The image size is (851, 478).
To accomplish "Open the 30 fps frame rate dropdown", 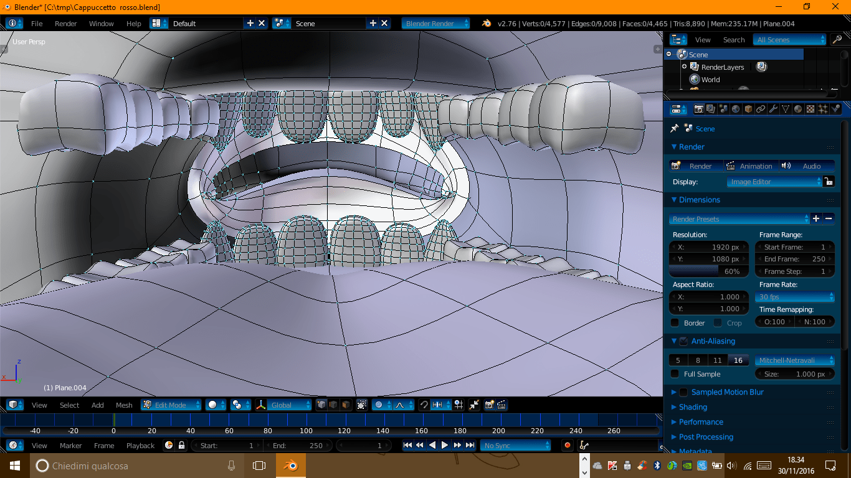I will (x=794, y=297).
